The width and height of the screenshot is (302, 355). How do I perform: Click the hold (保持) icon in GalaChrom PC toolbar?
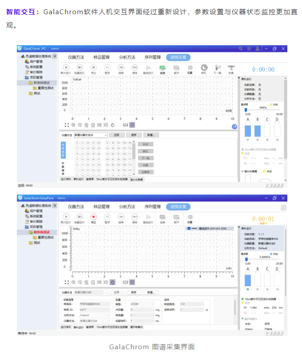click(135, 67)
